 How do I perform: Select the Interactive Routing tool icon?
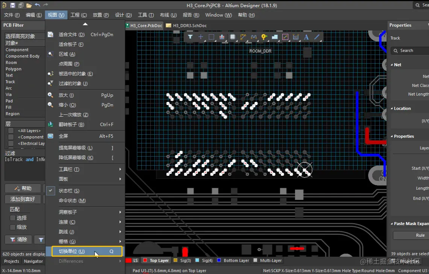[243, 37]
